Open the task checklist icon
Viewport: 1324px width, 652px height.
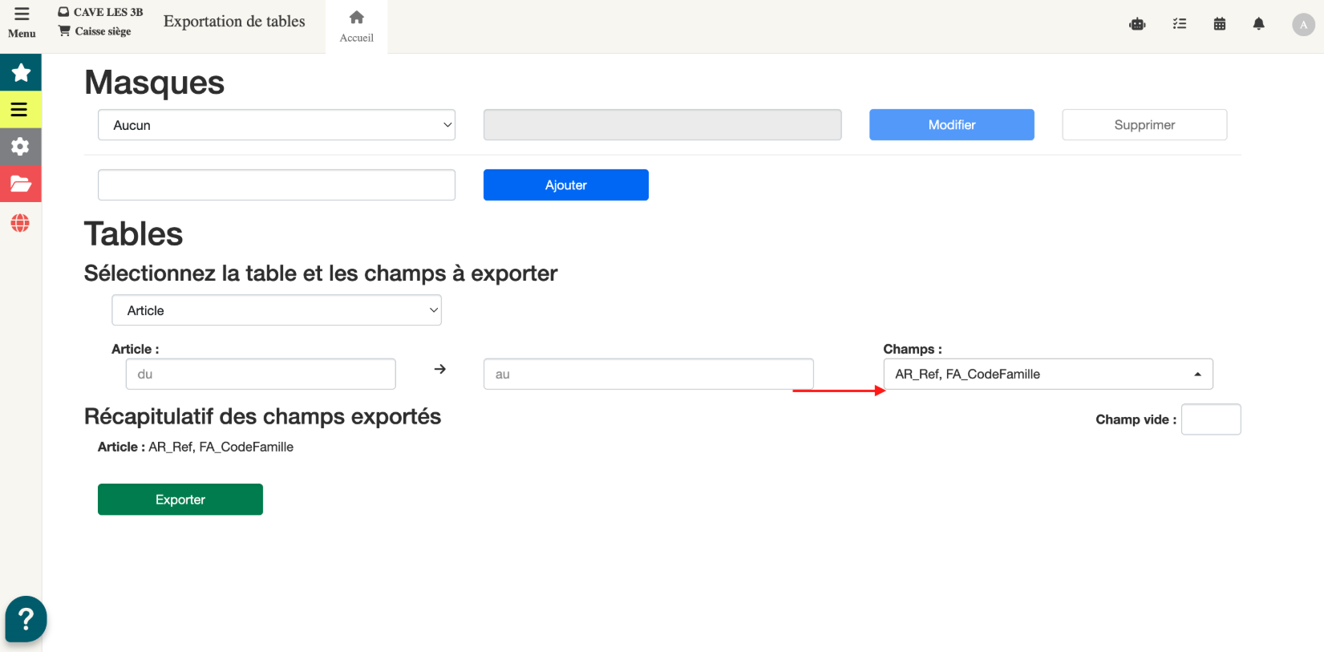[x=1179, y=24]
